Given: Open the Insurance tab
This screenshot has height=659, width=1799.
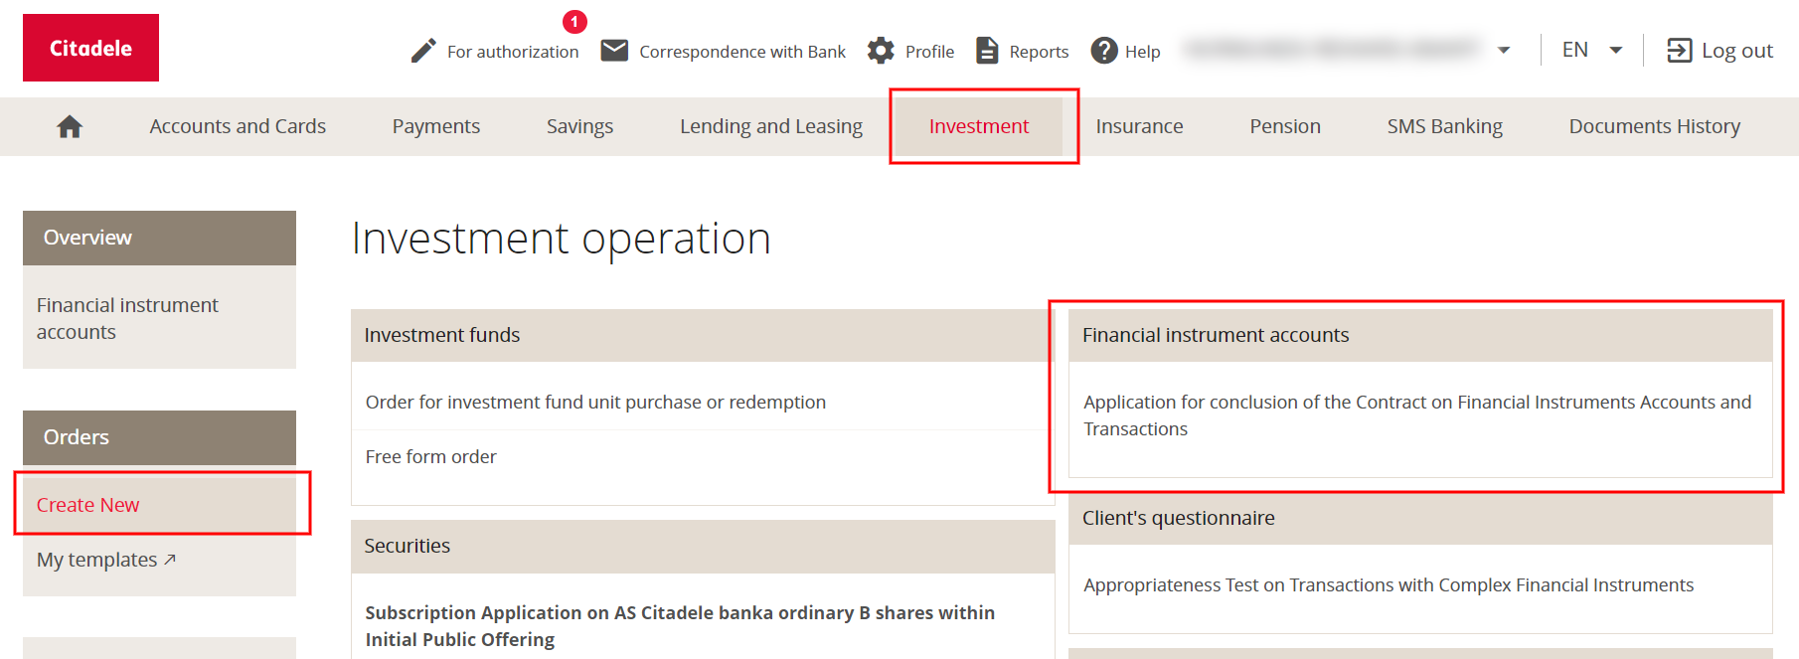Looking at the screenshot, I should click(1139, 126).
